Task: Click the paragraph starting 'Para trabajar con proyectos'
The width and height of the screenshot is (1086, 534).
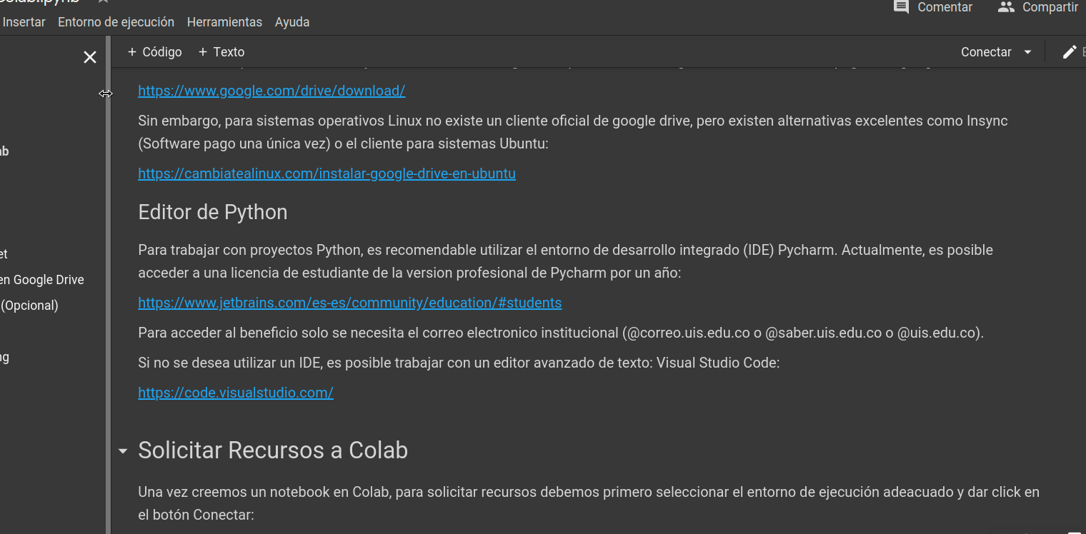Action: 566,261
